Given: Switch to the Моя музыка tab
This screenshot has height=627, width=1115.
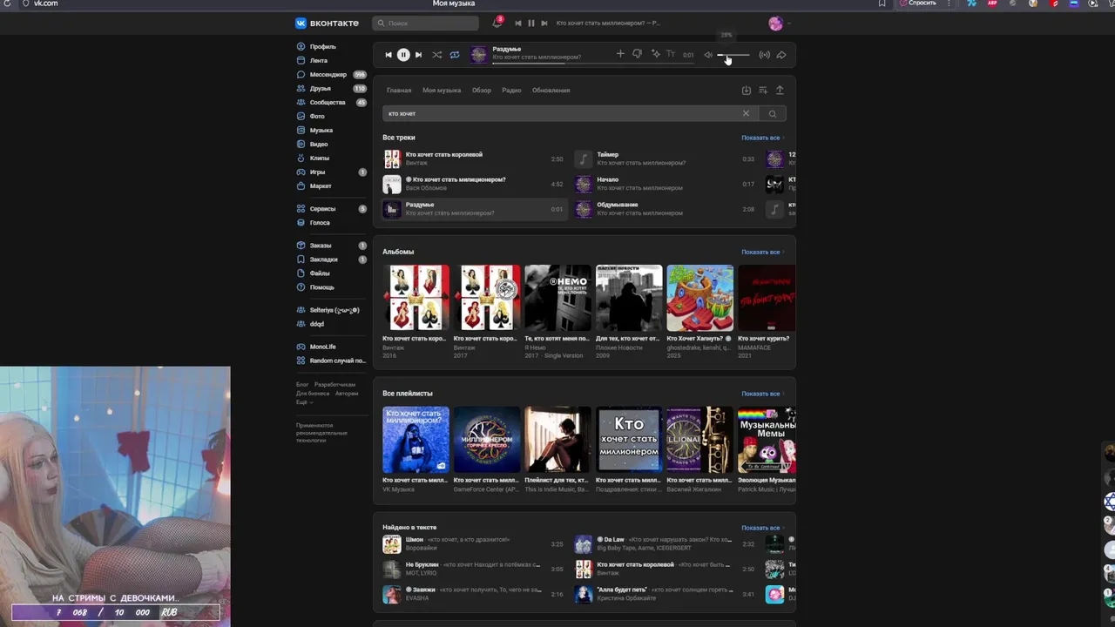Looking at the screenshot, I should click(442, 91).
